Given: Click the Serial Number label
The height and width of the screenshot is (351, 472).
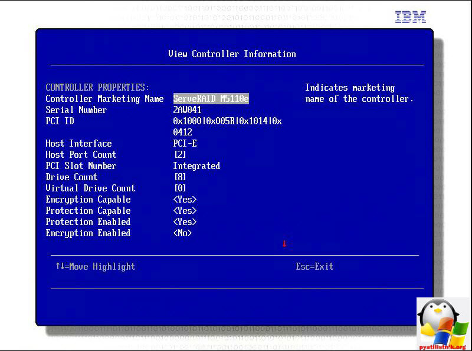Looking at the screenshot, I should 76,110.
